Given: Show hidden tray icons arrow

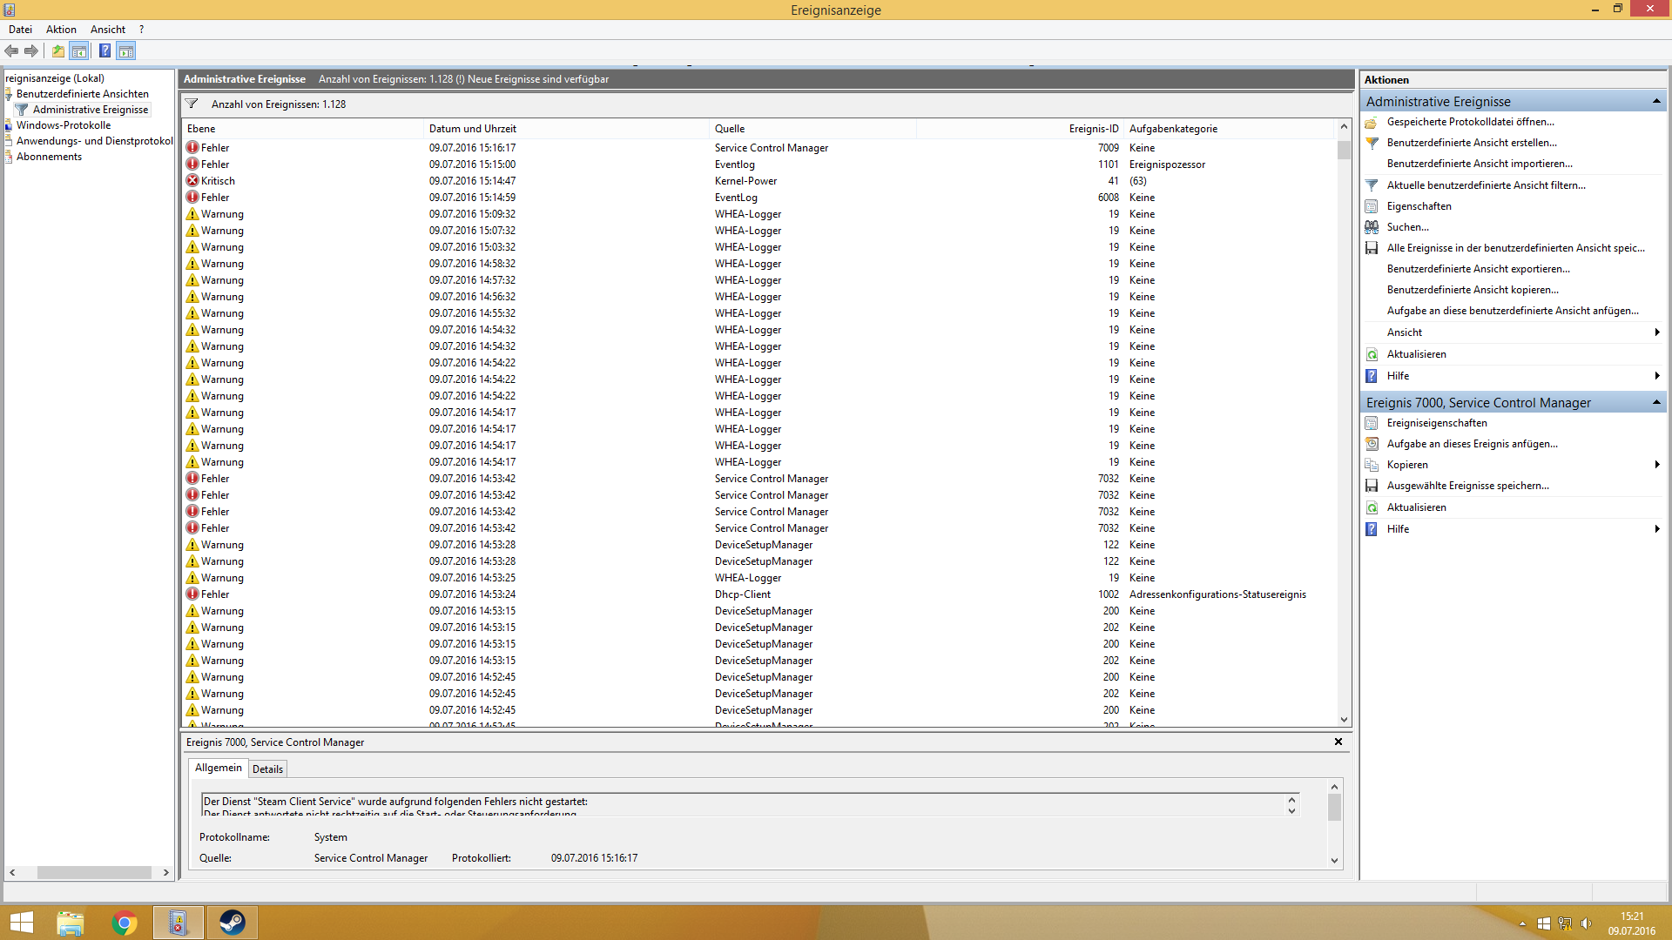Looking at the screenshot, I should coord(1522,923).
